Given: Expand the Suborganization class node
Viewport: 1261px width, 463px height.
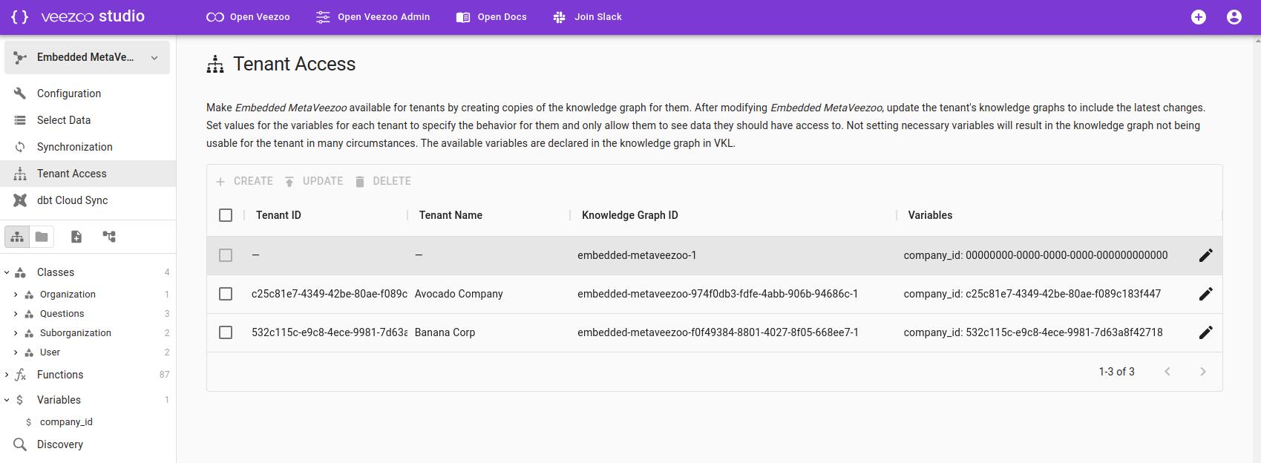Looking at the screenshot, I should [x=16, y=333].
